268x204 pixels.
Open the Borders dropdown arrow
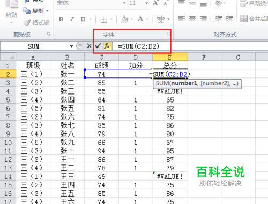(x=111, y=19)
